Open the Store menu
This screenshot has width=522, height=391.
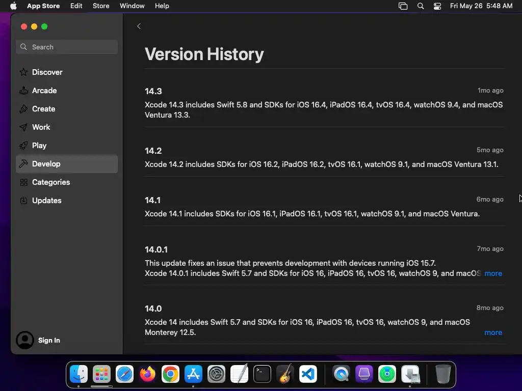[101, 6]
